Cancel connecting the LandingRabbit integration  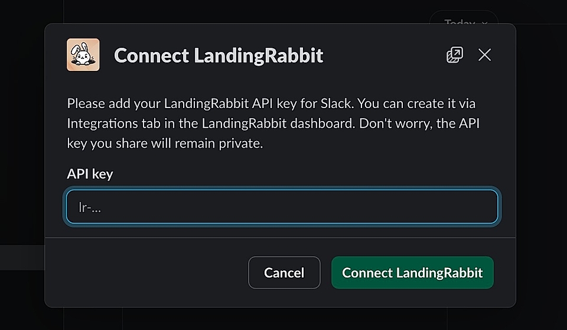[x=284, y=273]
